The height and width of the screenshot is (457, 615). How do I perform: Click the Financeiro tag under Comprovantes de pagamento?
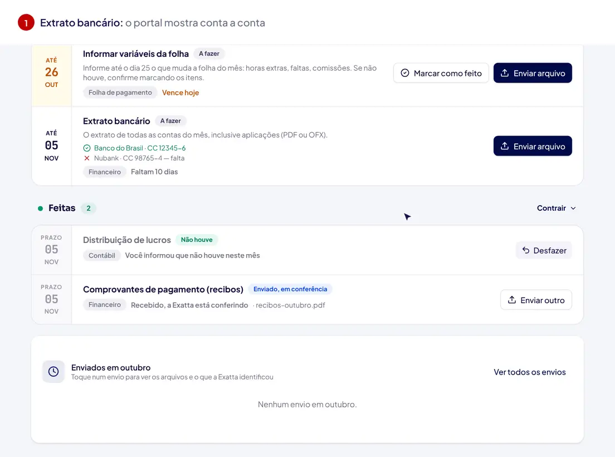104,305
